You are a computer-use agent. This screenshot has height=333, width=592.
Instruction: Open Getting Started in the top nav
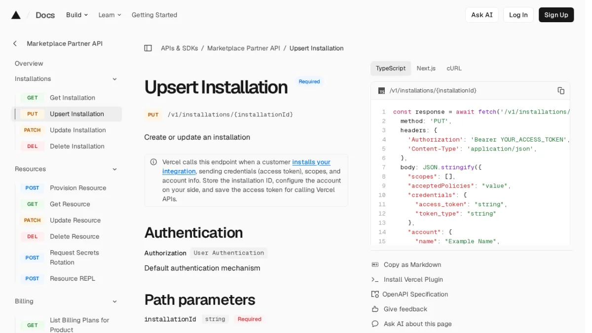(x=154, y=15)
